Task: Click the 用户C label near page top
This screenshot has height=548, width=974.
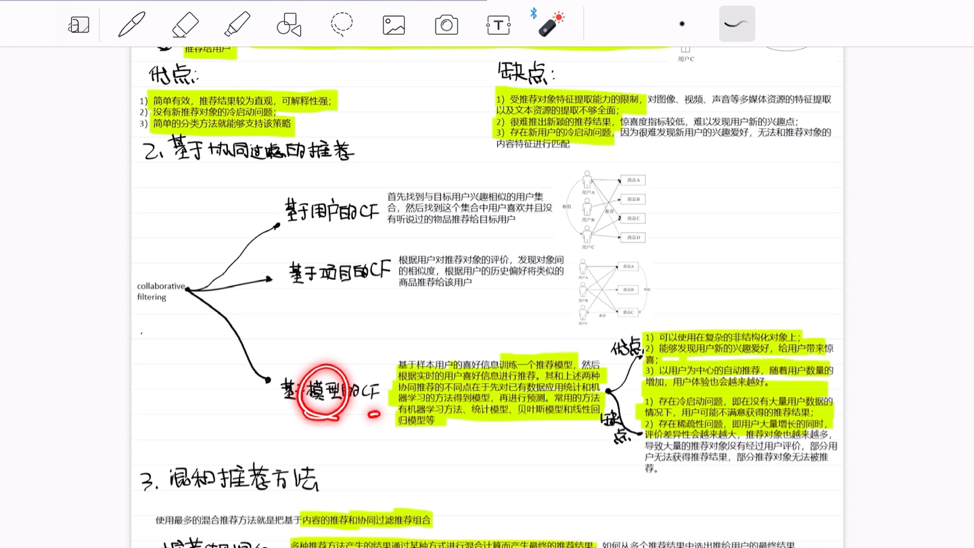Action: 686,59
